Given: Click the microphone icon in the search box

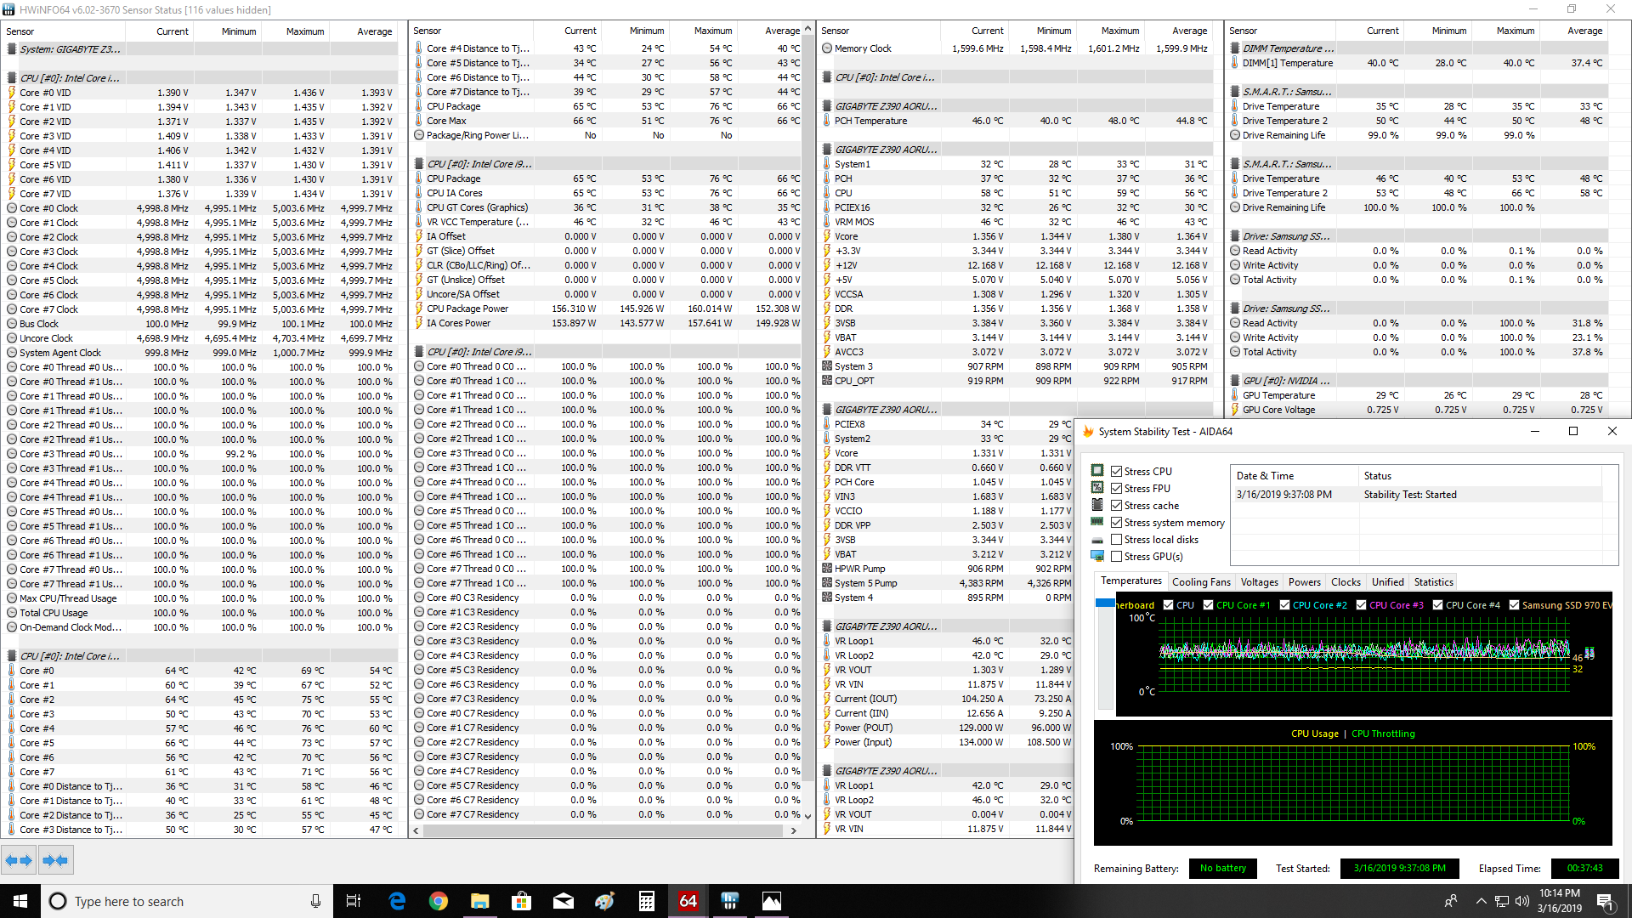Looking at the screenshot, I should (x=315, y=901).
